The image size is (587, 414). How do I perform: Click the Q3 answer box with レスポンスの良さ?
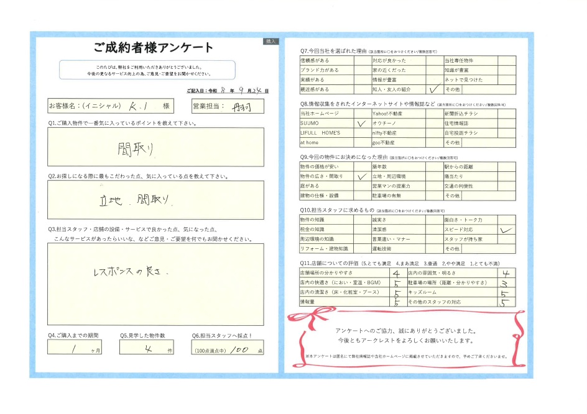point(155,284)
